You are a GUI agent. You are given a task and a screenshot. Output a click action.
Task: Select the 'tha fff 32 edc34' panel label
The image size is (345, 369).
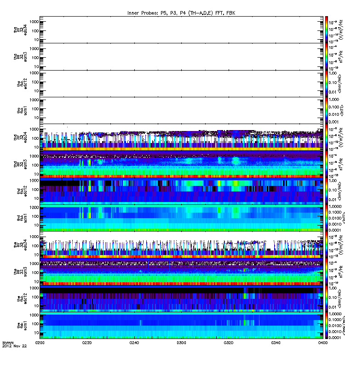click(20, 30)
